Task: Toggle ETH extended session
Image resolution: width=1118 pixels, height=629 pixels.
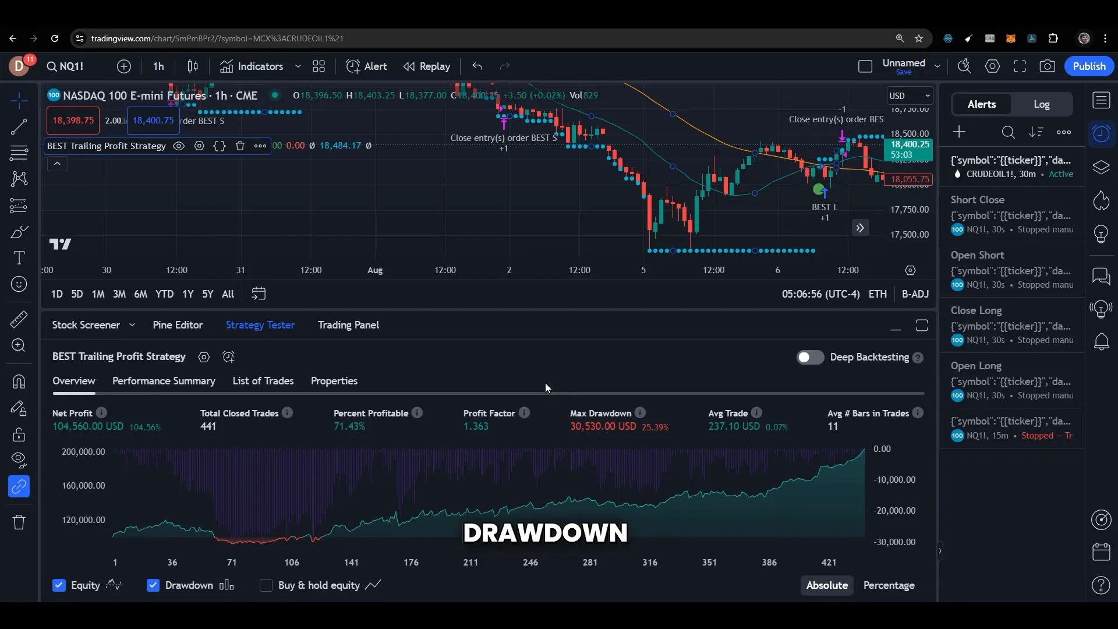Action: tap(878, 294)
